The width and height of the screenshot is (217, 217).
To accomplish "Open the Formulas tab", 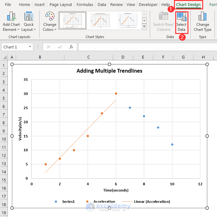I will pos(85,5).
